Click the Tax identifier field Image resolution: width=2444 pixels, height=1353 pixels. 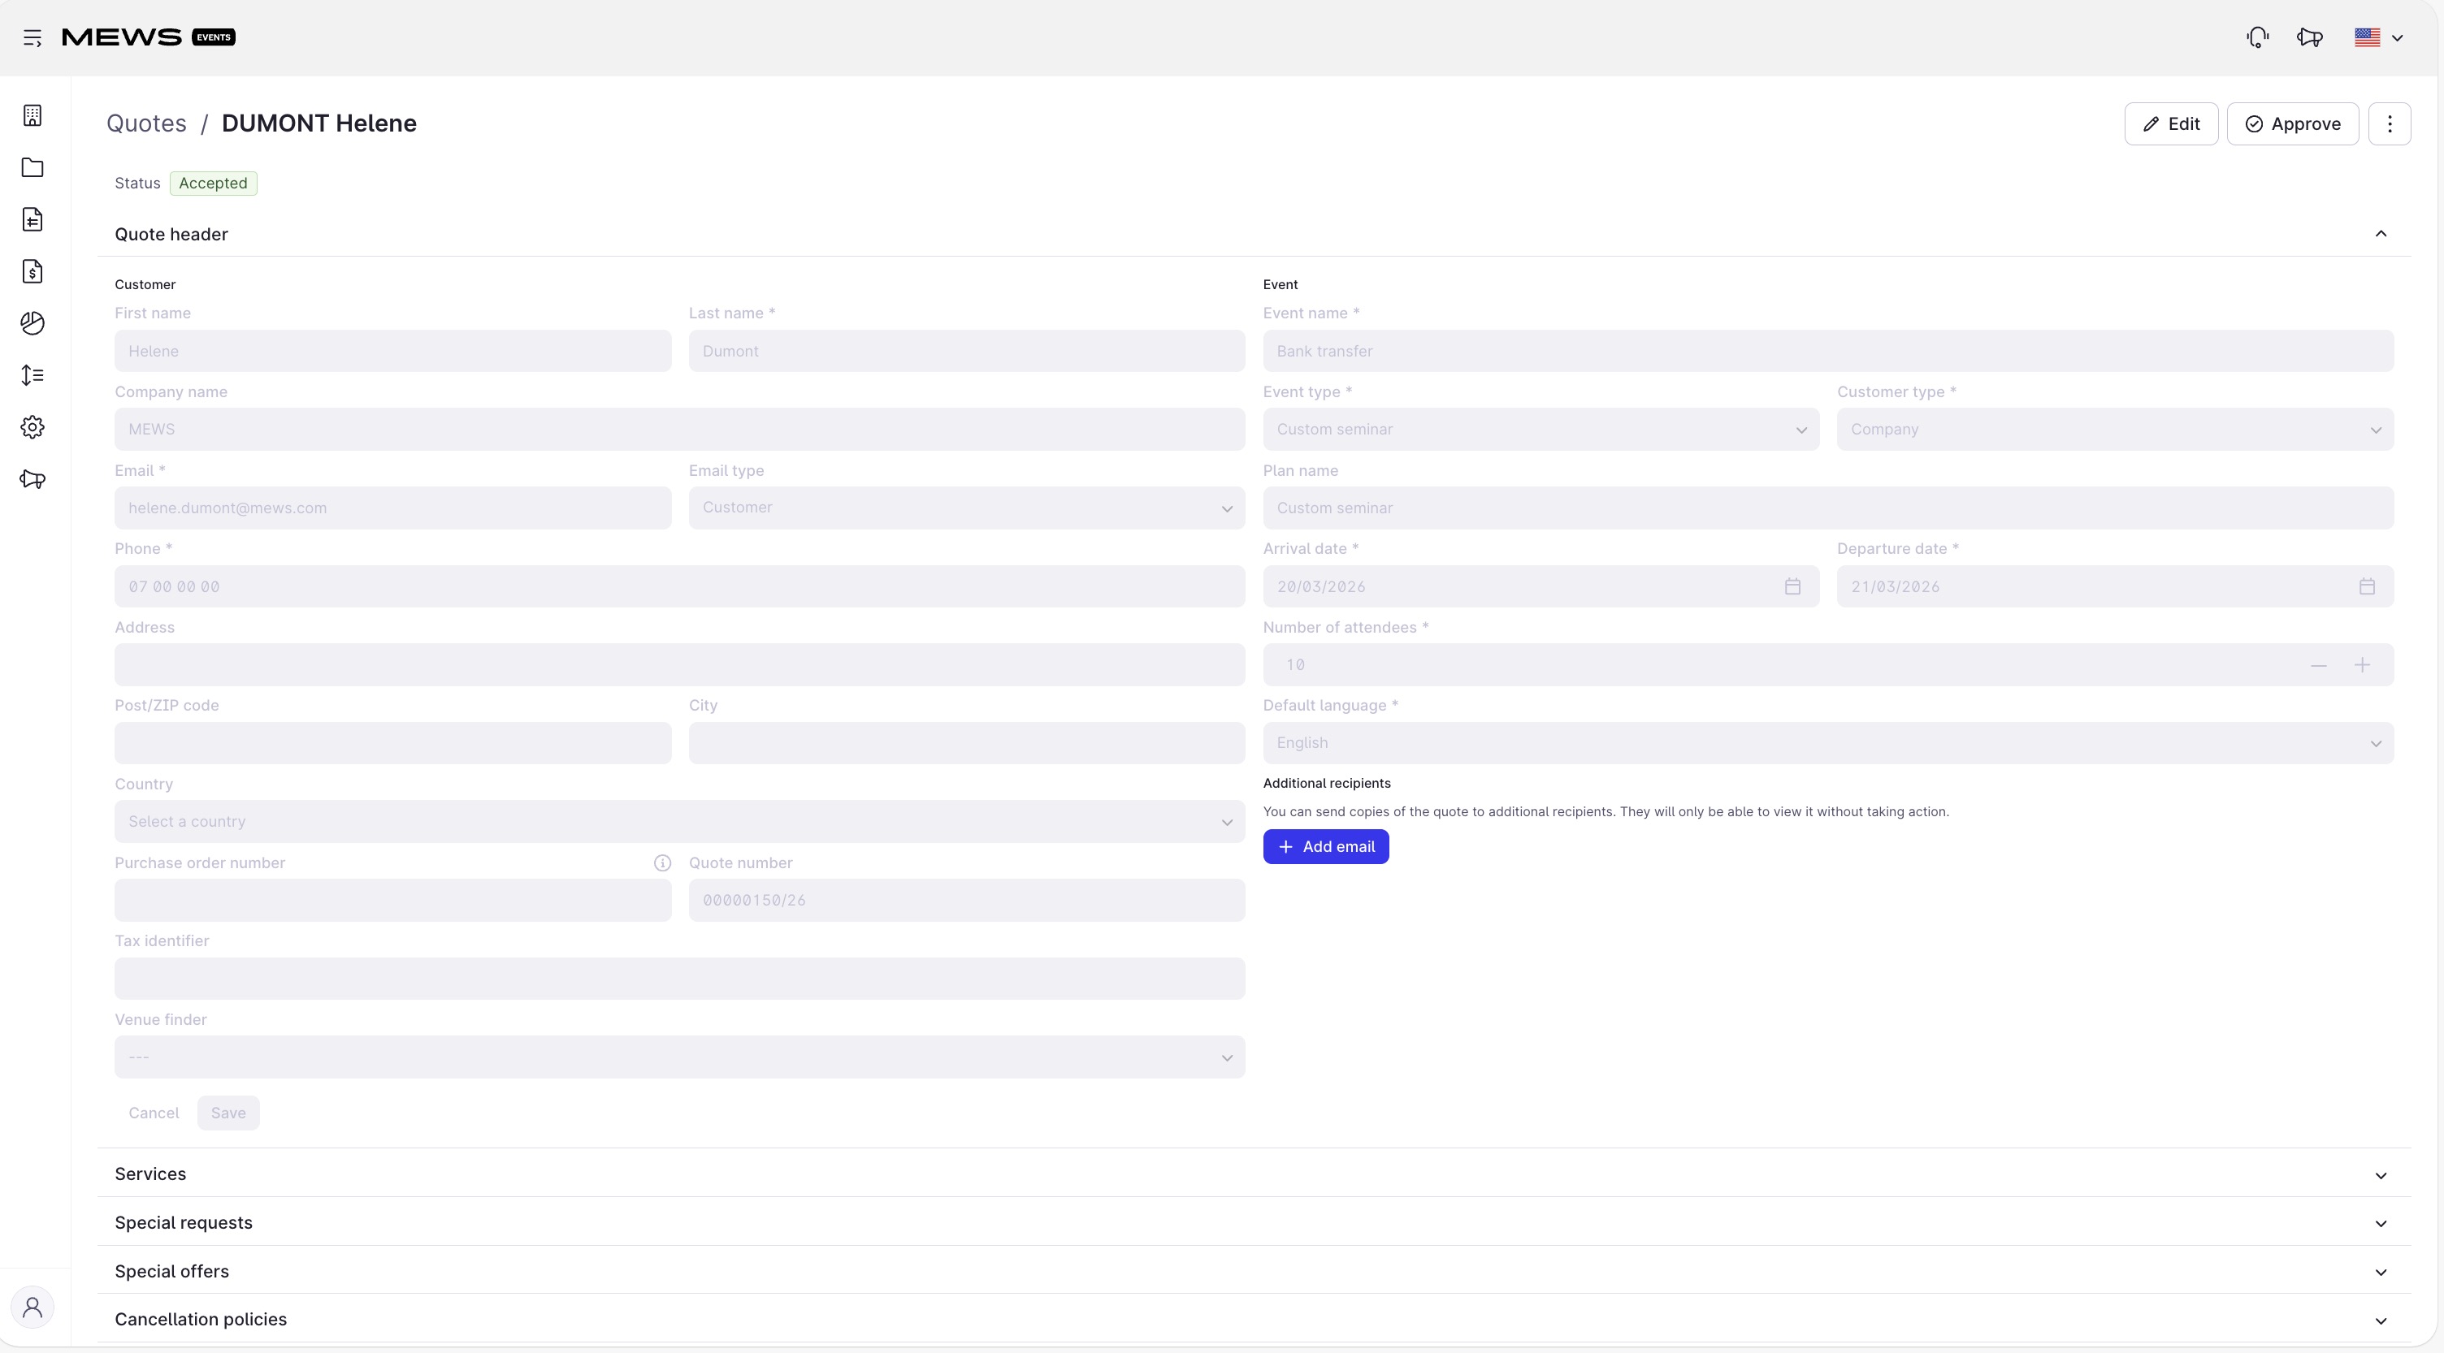(x=679, y=979)
